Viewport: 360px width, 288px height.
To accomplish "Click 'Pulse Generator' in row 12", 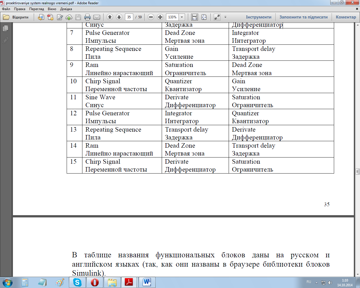I will click(107, 113).
